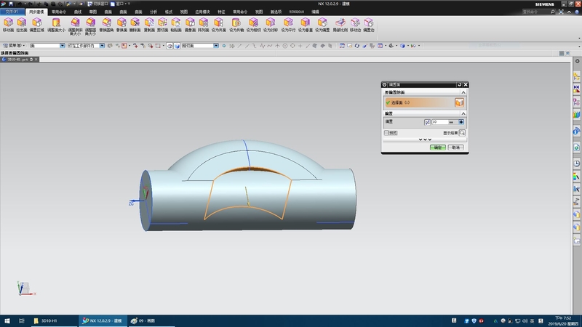Viewport: 582px width, 327px height.
Task: Expand the dialog's triple-chevron more options bar
Action: click(426, 140)
